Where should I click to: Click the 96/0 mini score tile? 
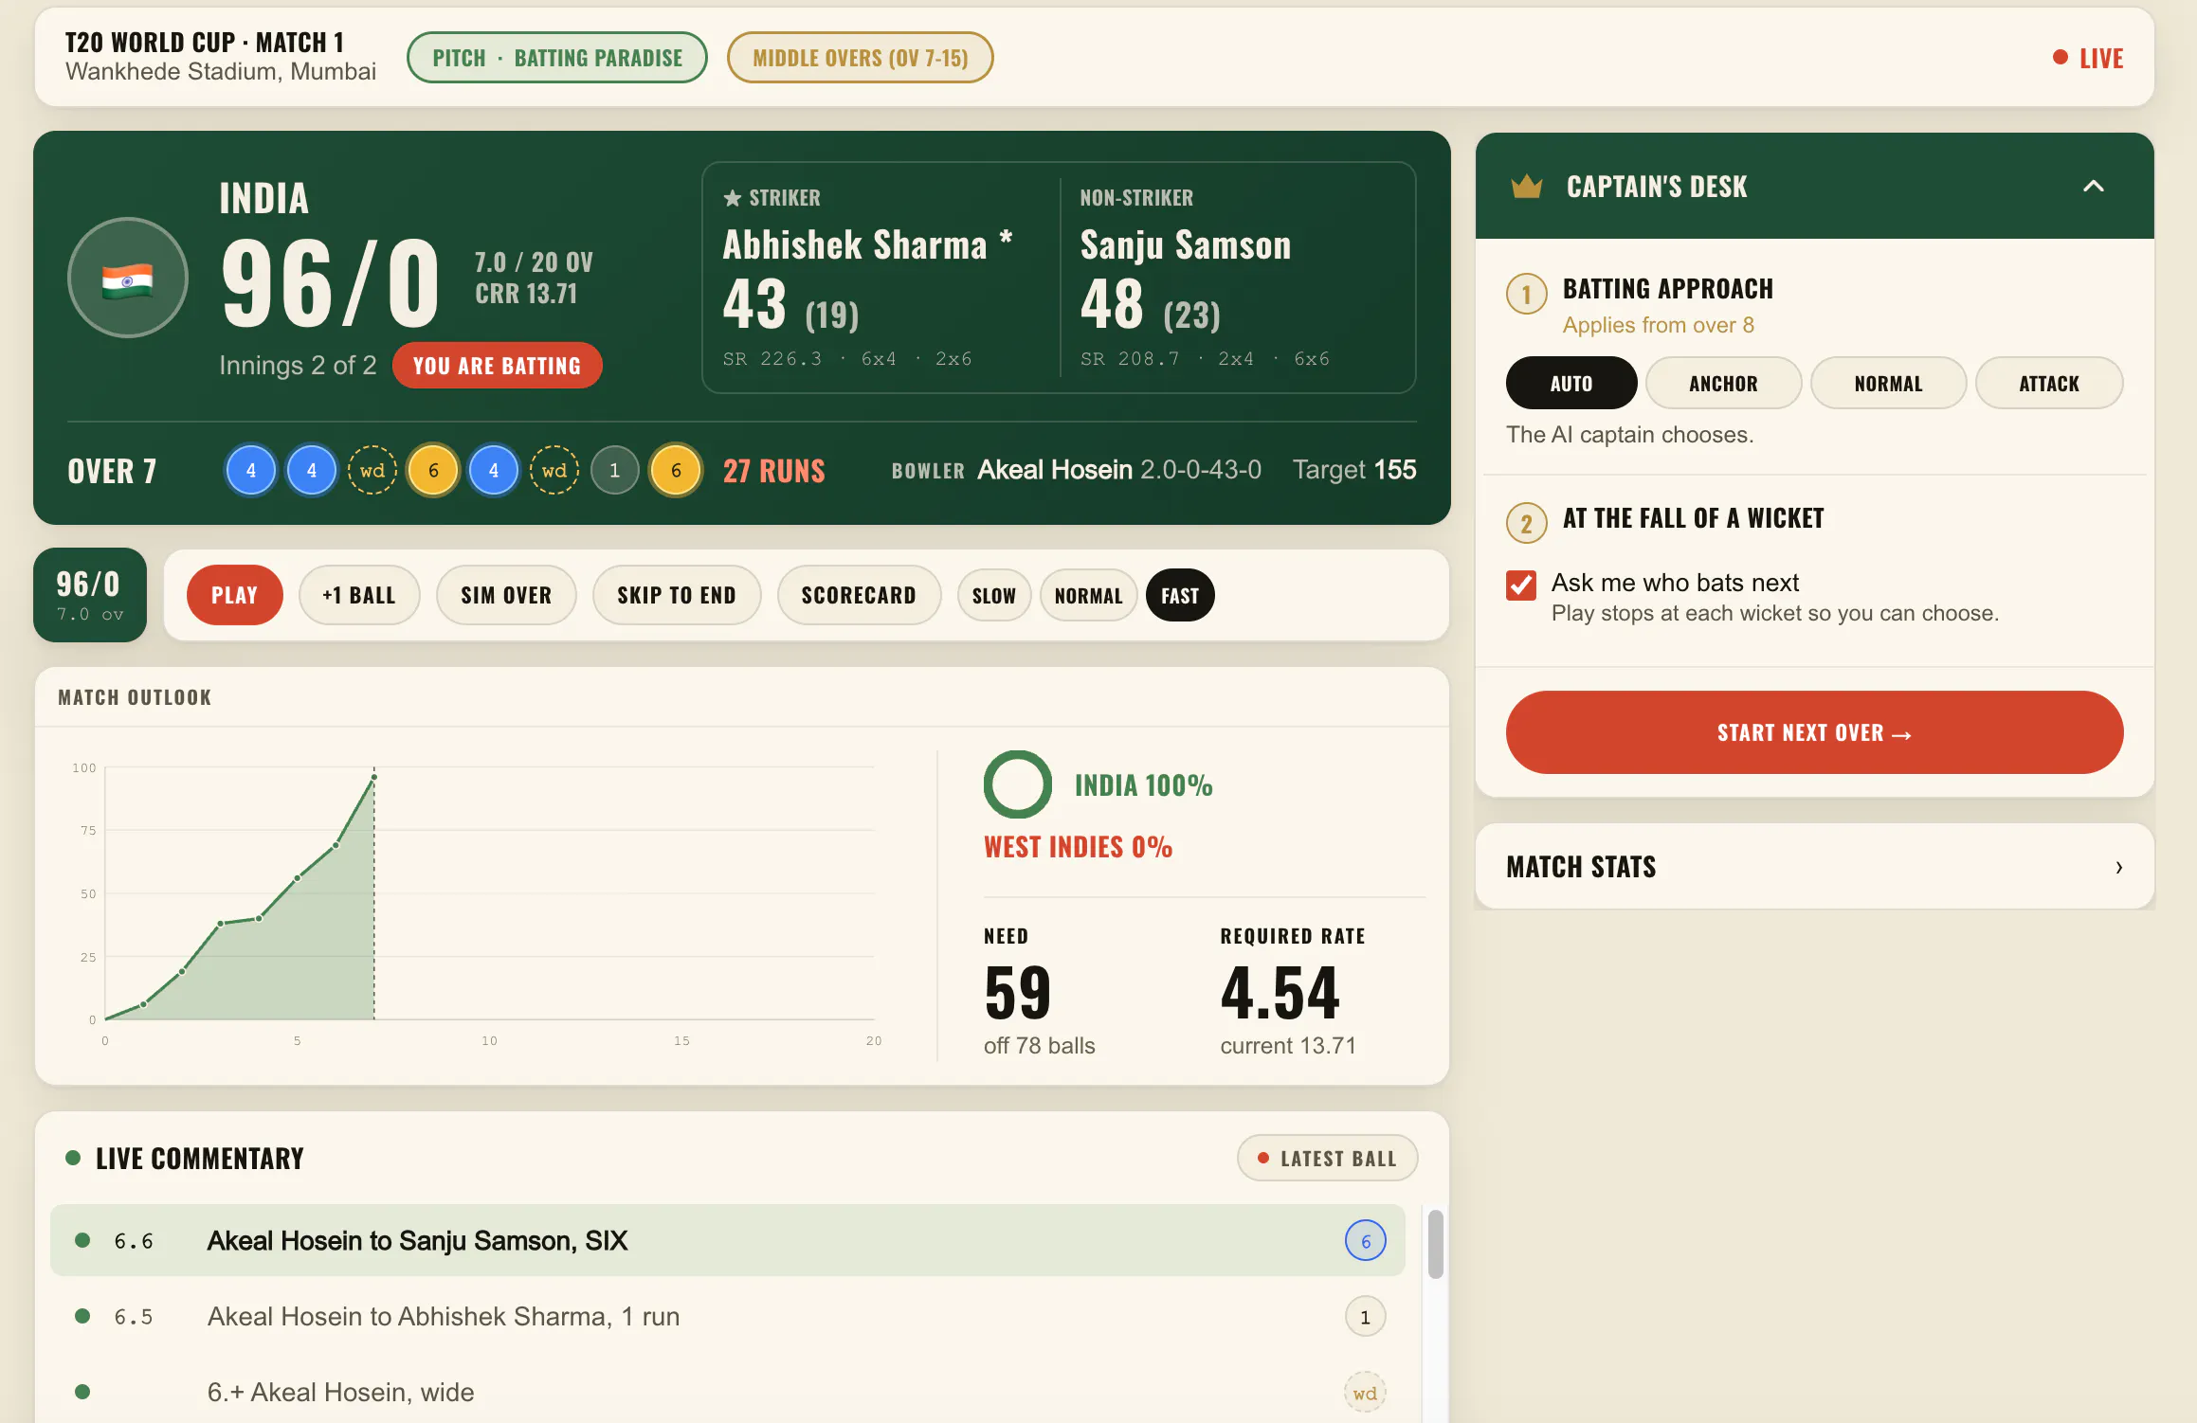[90, 595]
